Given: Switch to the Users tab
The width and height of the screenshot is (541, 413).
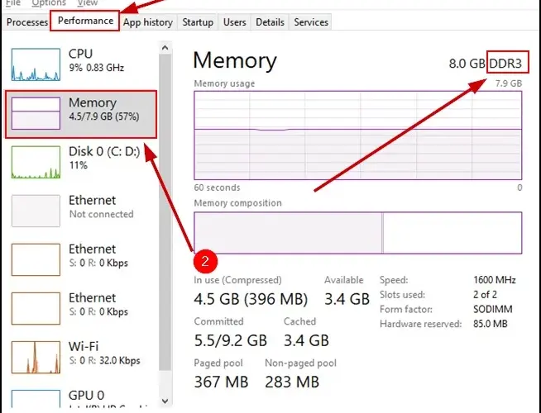Looking at the screenshot, I should pyautogui.click(x=235, y=22).
